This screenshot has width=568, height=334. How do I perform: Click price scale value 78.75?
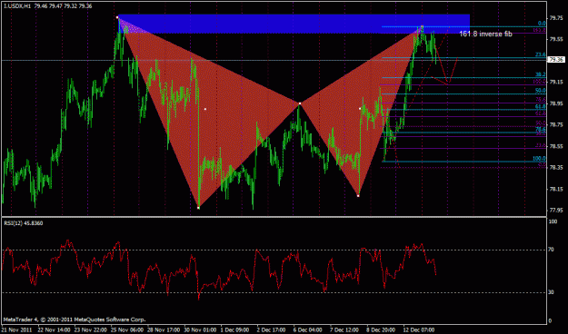pos(555,125)
